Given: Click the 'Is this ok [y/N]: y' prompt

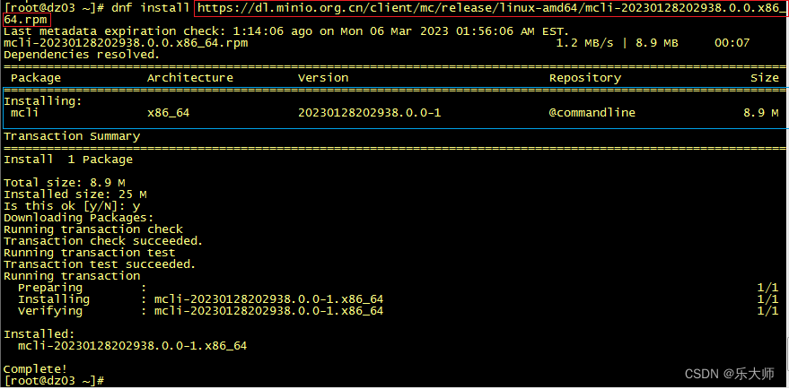Looking at the screenshot, I should click(72, 205).
